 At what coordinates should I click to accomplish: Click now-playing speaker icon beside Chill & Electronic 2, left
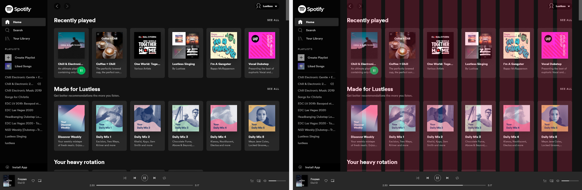[x=39, y=84]
